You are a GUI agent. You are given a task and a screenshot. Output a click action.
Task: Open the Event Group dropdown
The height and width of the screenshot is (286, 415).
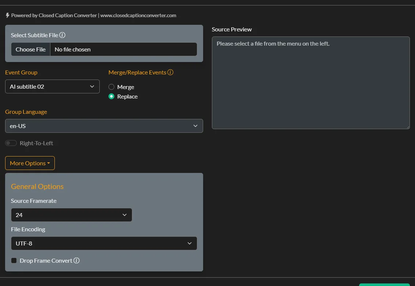(x=52, y=86)
